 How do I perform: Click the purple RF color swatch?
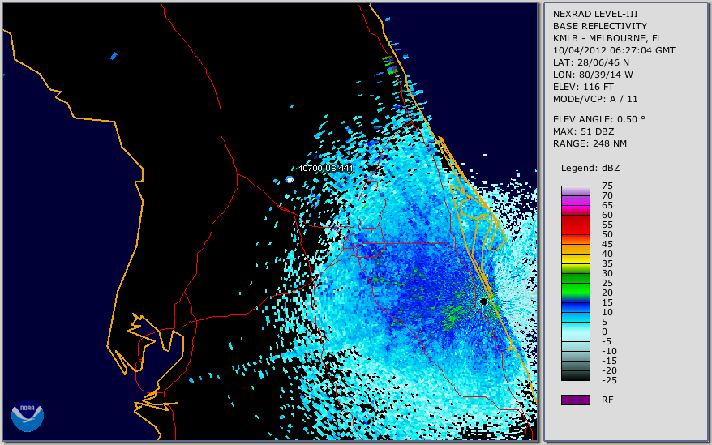pyautogui.click(x=575, y=400)
